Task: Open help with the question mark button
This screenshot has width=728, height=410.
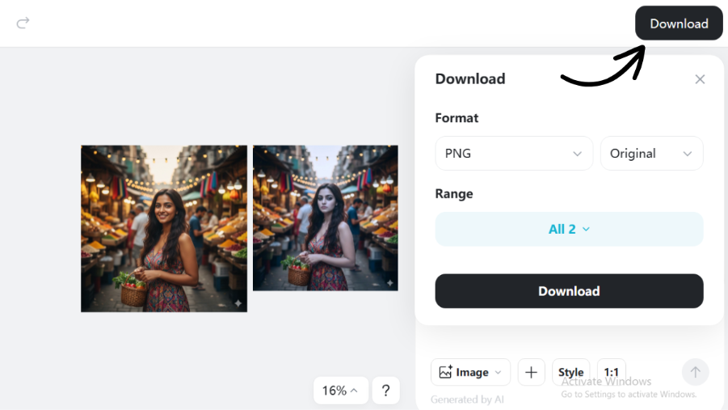Action: (x=385, y=391)
